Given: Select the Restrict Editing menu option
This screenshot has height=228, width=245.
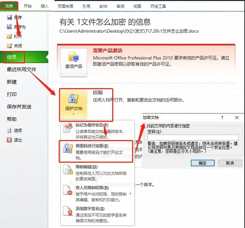Looking at the screenshot, I should click(x=97, y=172).
